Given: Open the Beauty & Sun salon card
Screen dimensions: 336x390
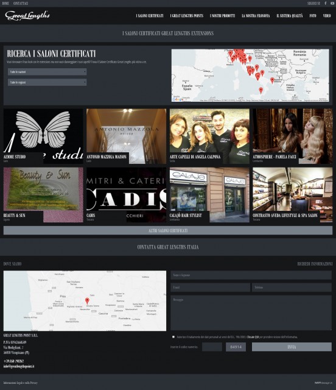Looking at the screenshot, I should pos(43,195).
